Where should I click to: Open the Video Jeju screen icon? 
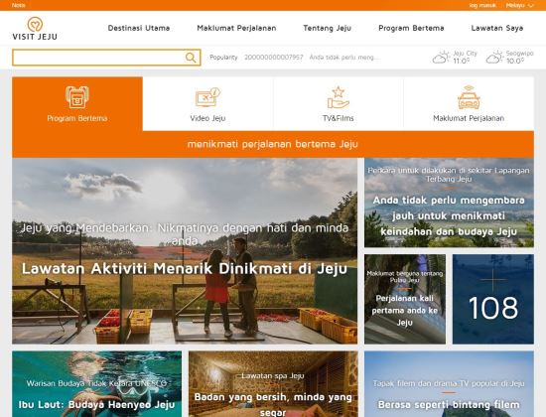[x=207, y=97]
